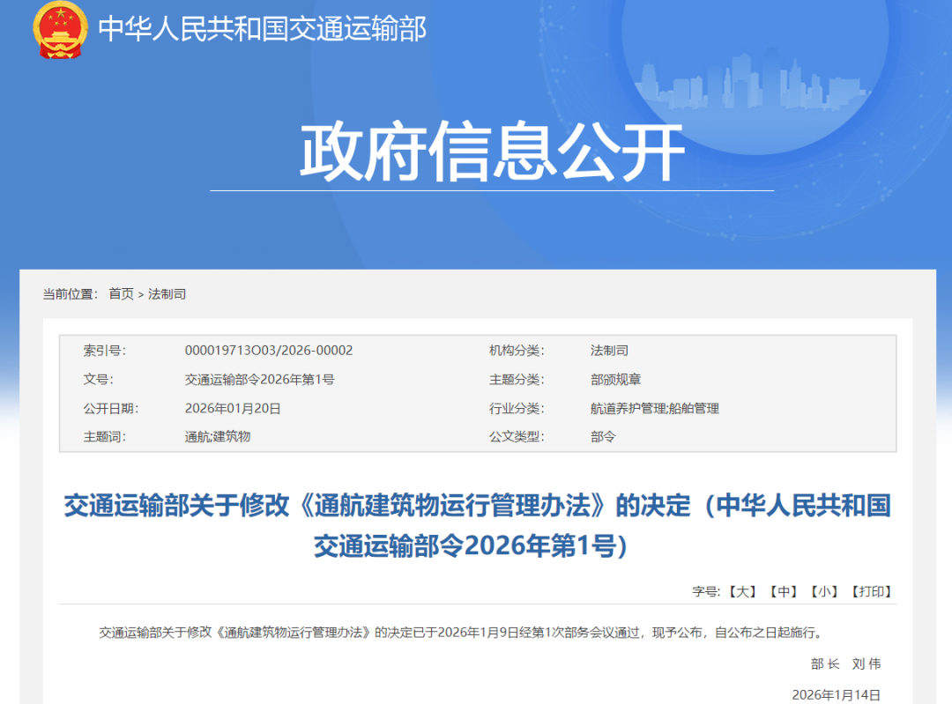Click the ministry header 中华人民共和国交通运输部
This screenshot has height=704, width=952.
click(262, 29)
